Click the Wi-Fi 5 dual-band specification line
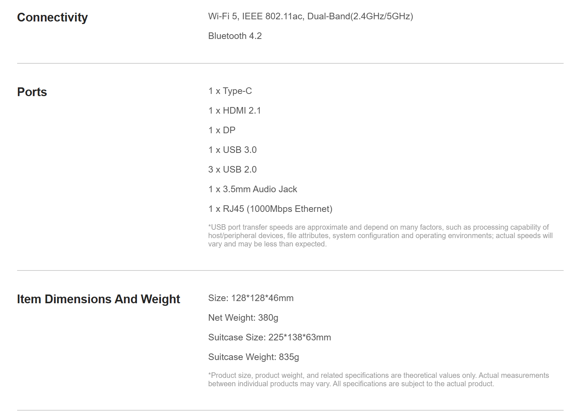Viewport: 580px width, 419px height. 310,16
